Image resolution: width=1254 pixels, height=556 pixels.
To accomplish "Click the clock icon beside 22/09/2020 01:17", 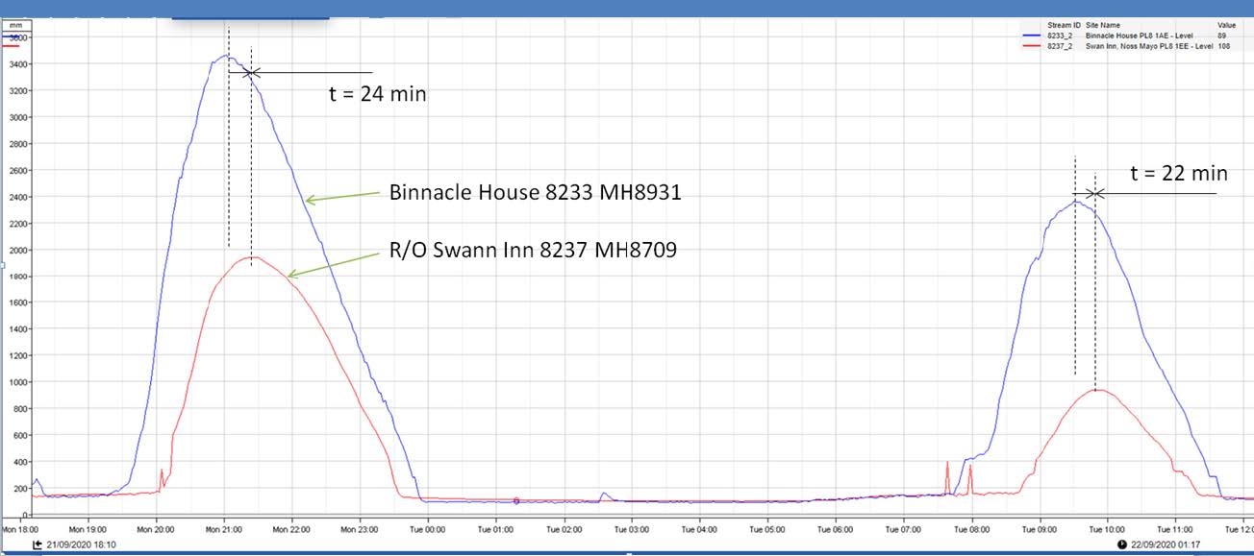I will click(x=1122, y=544).
